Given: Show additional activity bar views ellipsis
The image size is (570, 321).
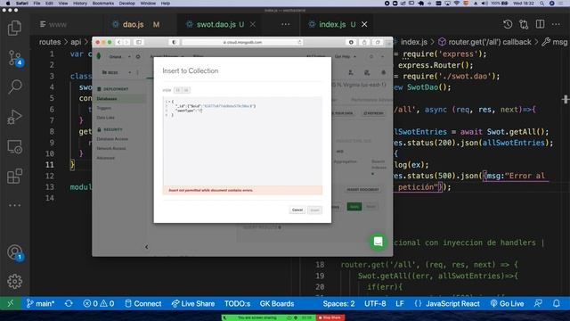Looking at the screenshot, I should point(14,205).
